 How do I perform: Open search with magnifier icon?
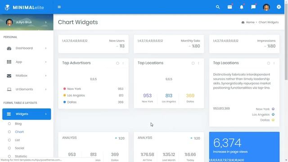218,7
